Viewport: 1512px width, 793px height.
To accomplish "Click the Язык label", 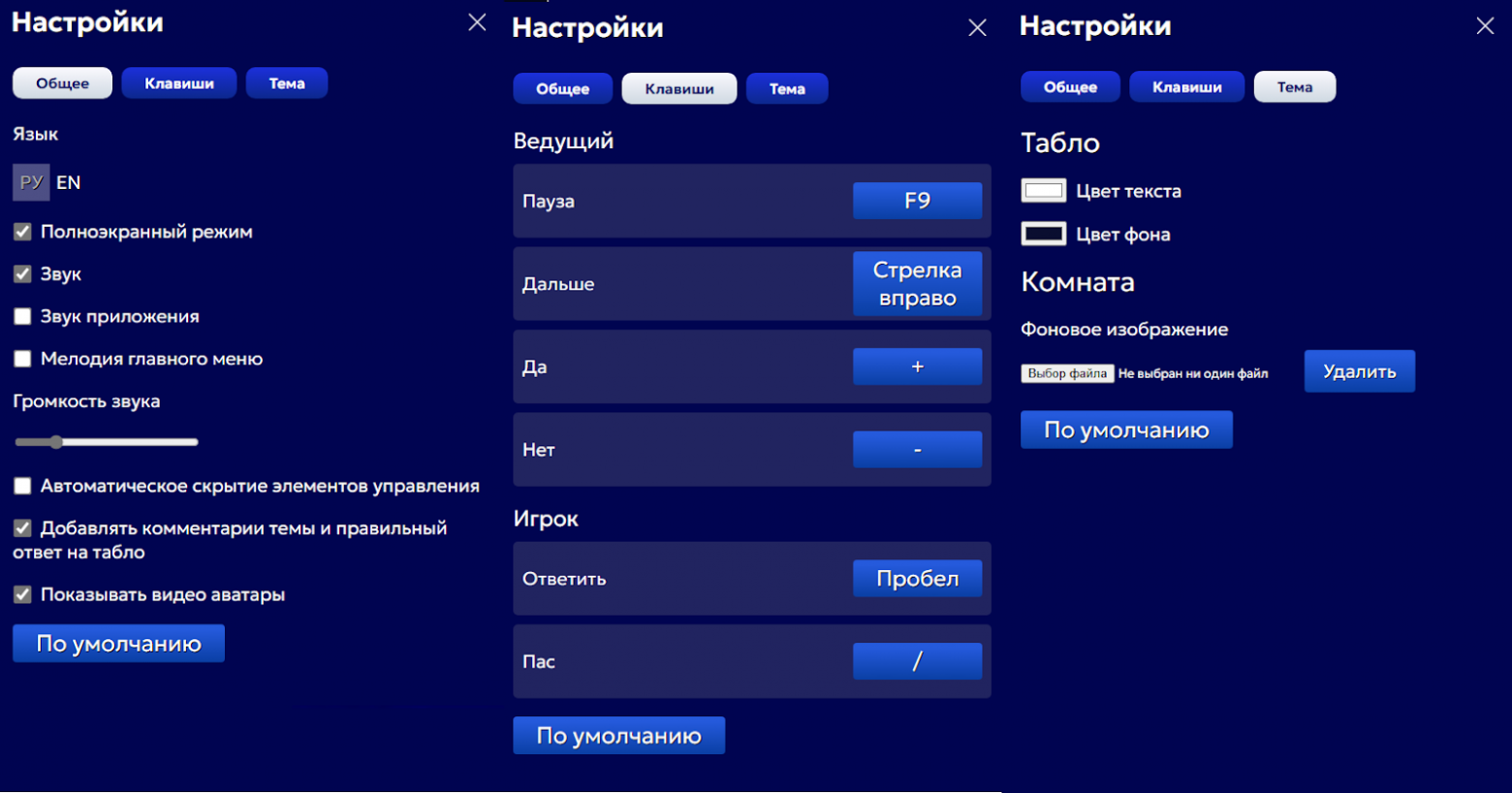I will point(36,135).
